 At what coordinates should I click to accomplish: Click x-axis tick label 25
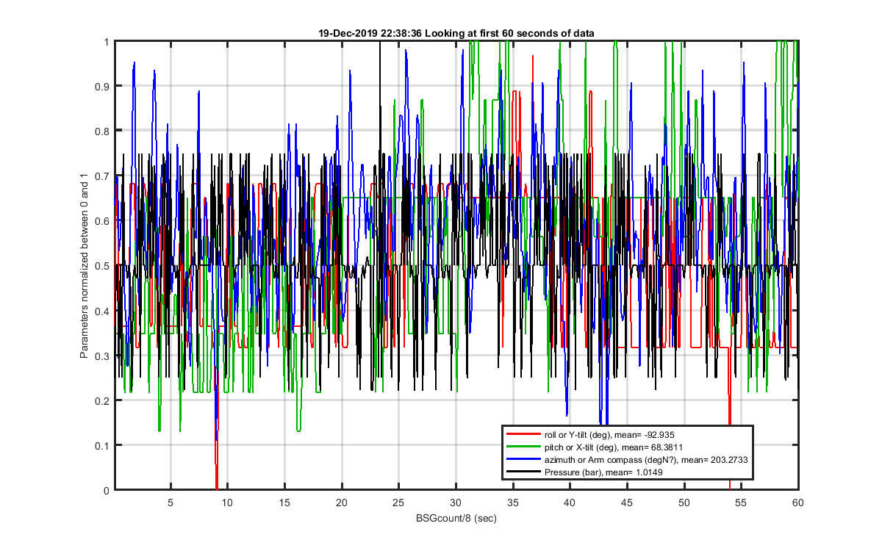click(399, 503)
